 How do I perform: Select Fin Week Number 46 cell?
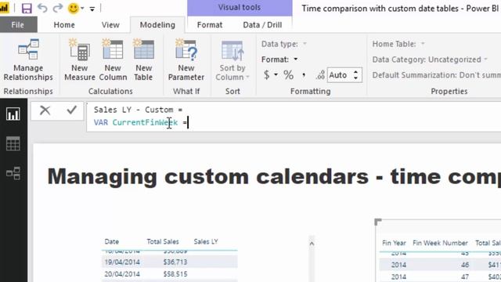[x=465, y=265]
